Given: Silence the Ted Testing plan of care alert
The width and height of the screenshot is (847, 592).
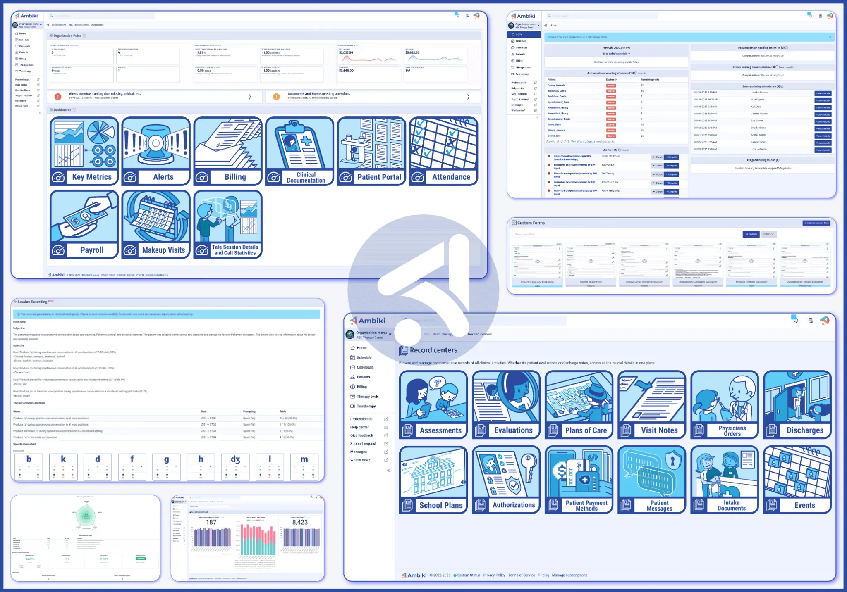Looking at the screenshot, I should click(x=658, y=174).
